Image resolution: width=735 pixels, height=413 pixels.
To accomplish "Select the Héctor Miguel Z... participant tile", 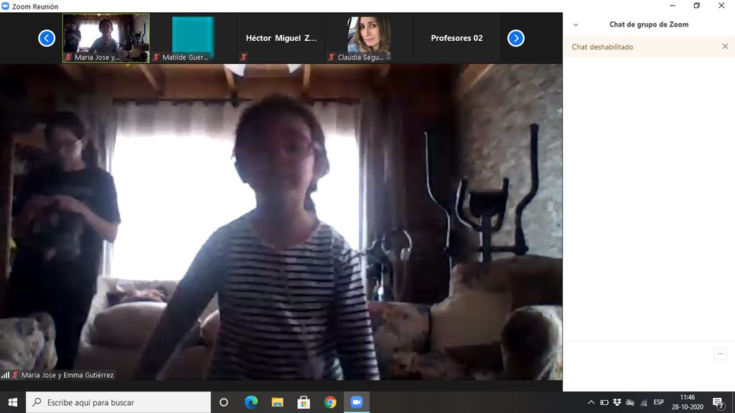I will point(281,38).
